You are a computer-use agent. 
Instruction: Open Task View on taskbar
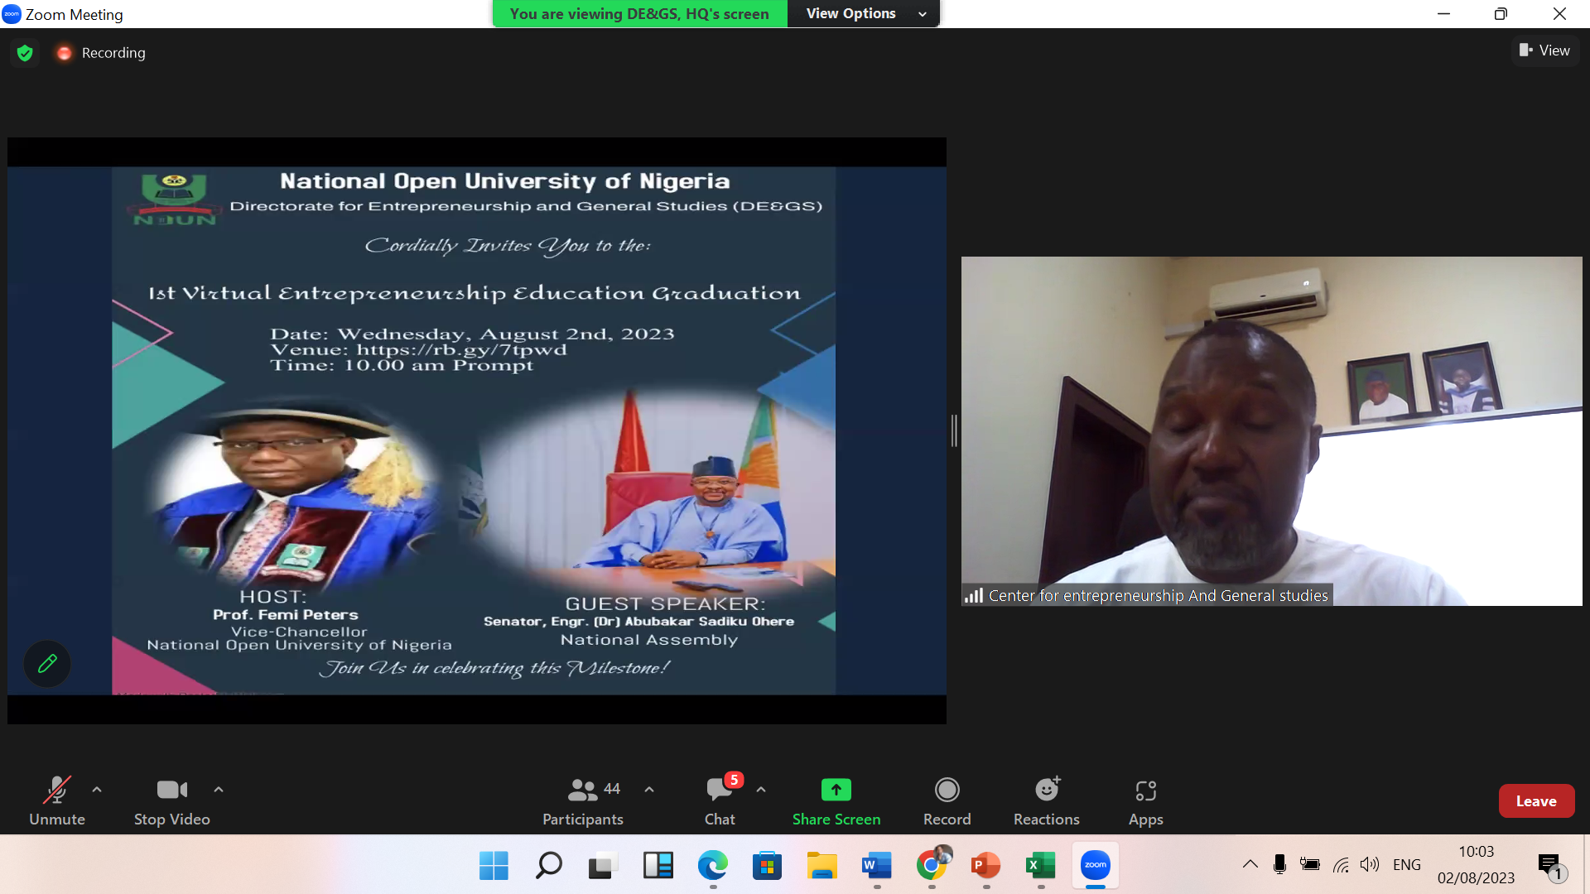603,866
